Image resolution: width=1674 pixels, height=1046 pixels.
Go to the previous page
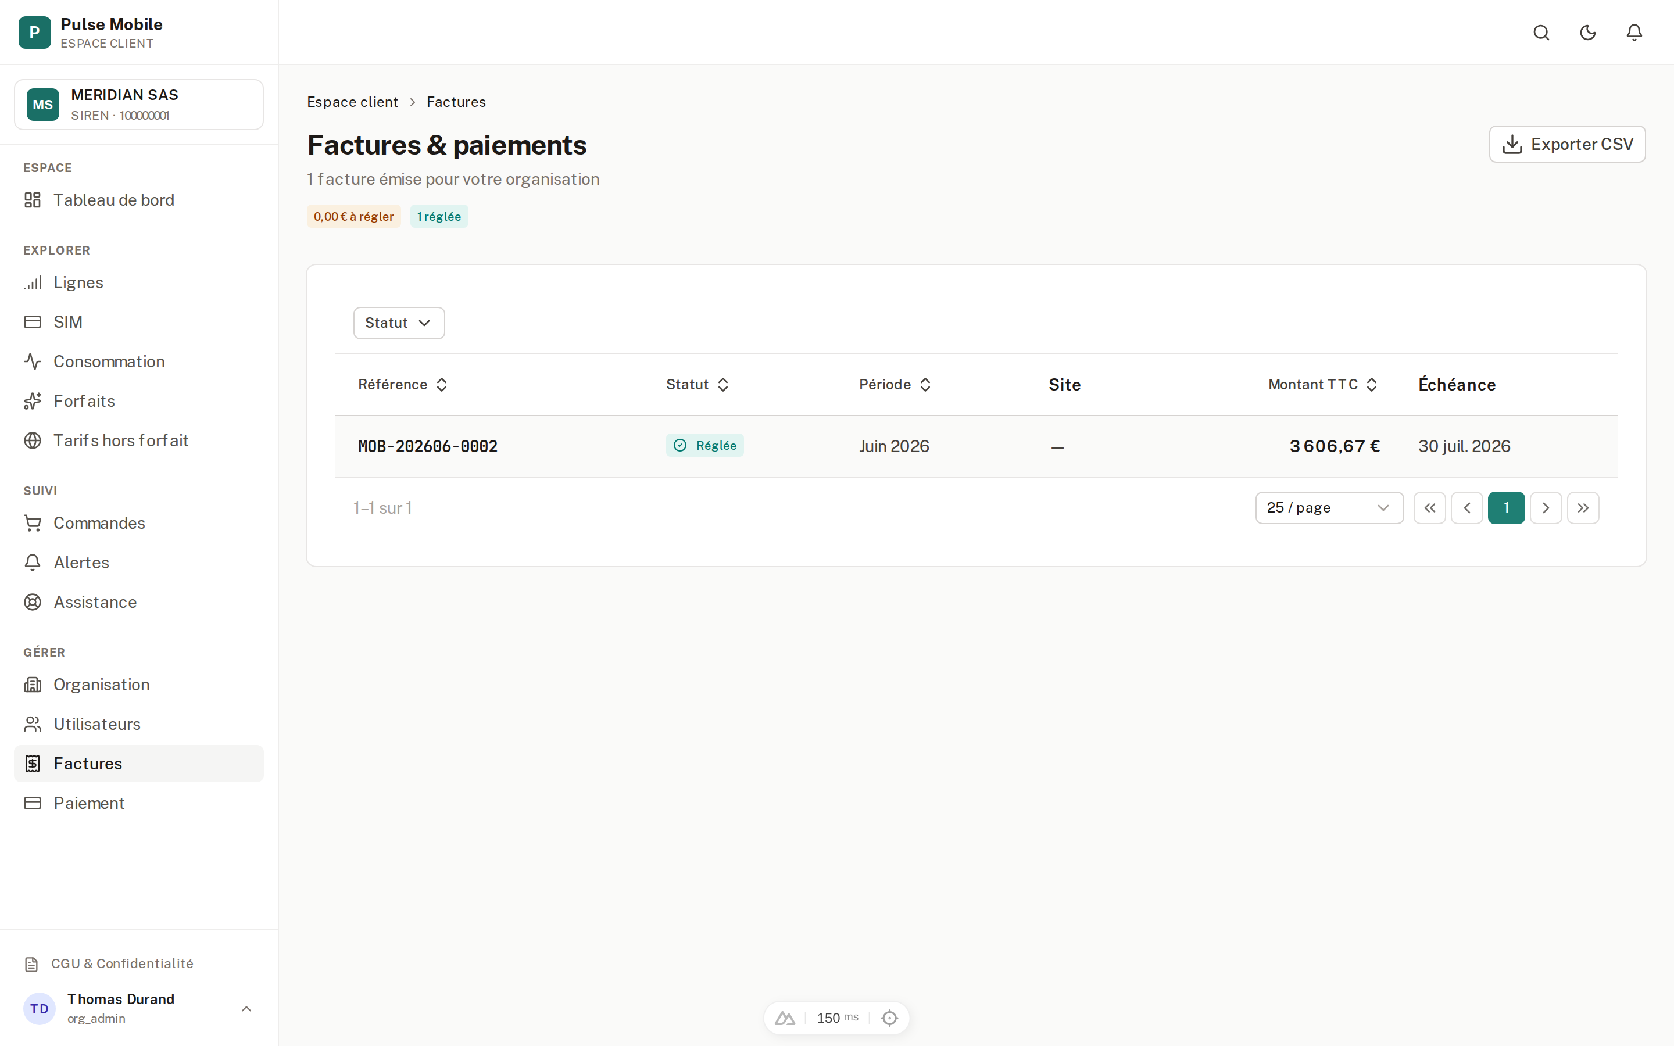1466,508
